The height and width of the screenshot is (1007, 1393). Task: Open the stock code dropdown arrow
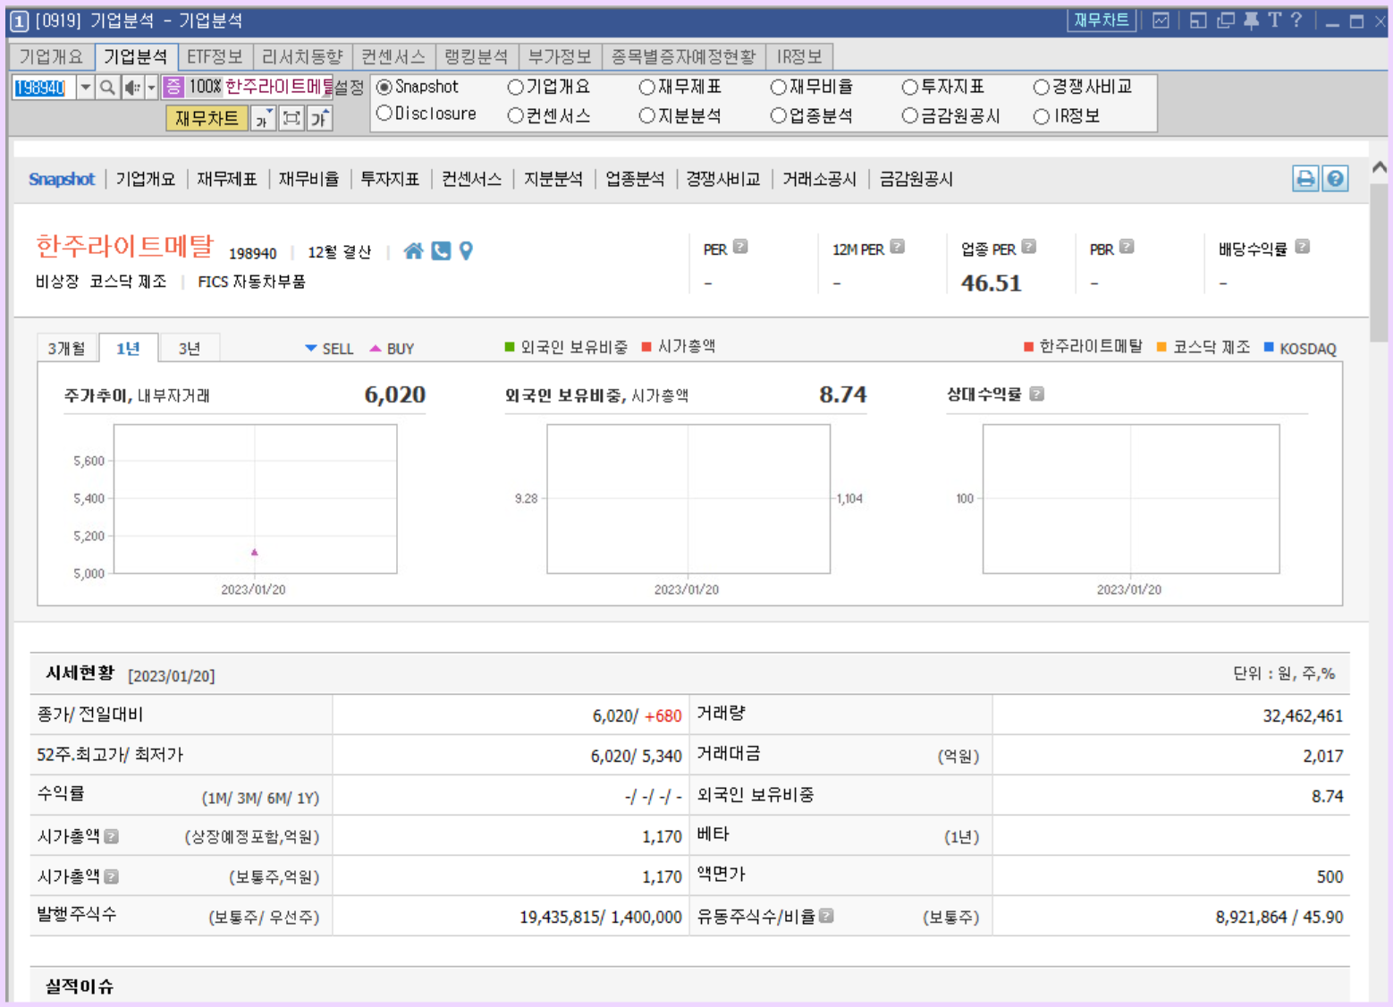click(85, 87)
